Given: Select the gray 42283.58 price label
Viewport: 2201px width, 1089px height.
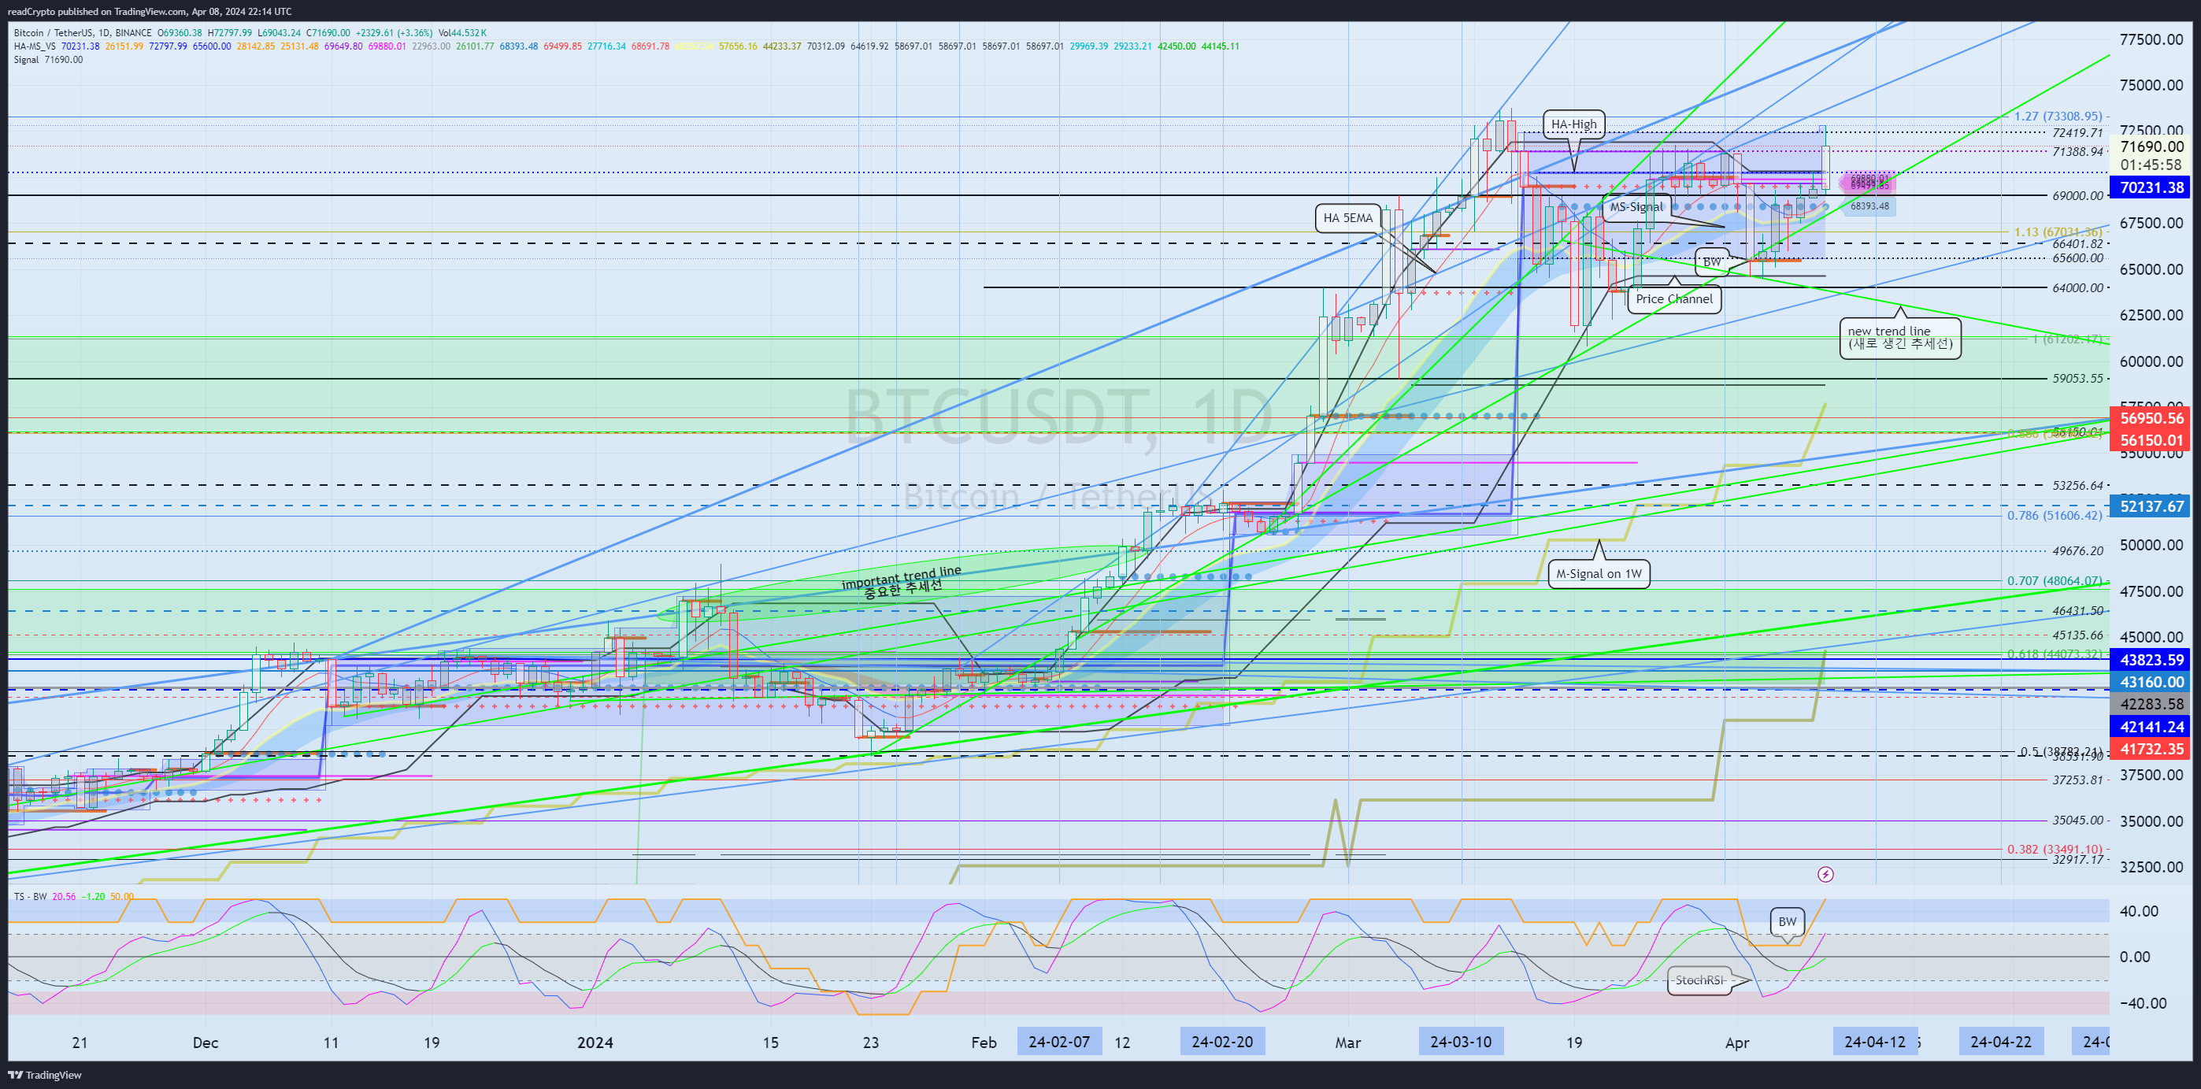Looking at the screenshot, I should coord(2151,705).
